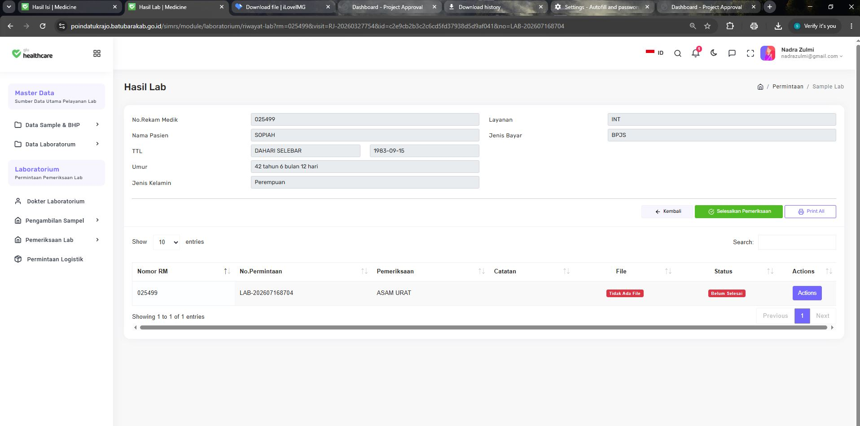860x426 pixels.
Task: Expand Data Sample & BHP menu
Action: click(57, 125)
